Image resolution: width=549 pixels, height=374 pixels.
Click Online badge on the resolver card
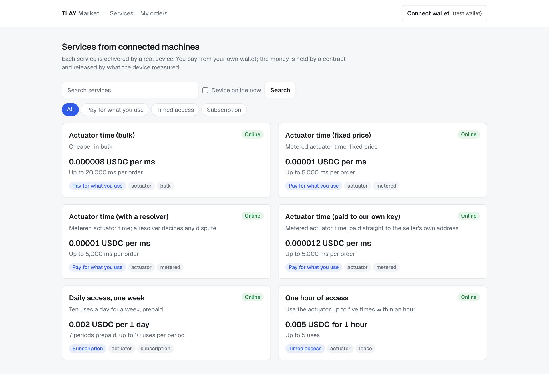(x=252, y=216)
